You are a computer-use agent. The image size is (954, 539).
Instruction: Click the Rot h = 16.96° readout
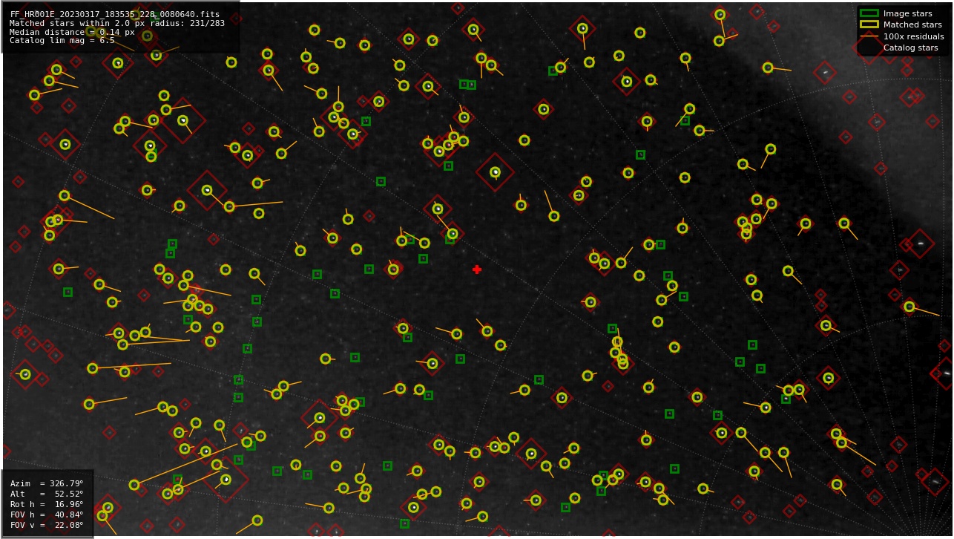click(x=47, y=504)
